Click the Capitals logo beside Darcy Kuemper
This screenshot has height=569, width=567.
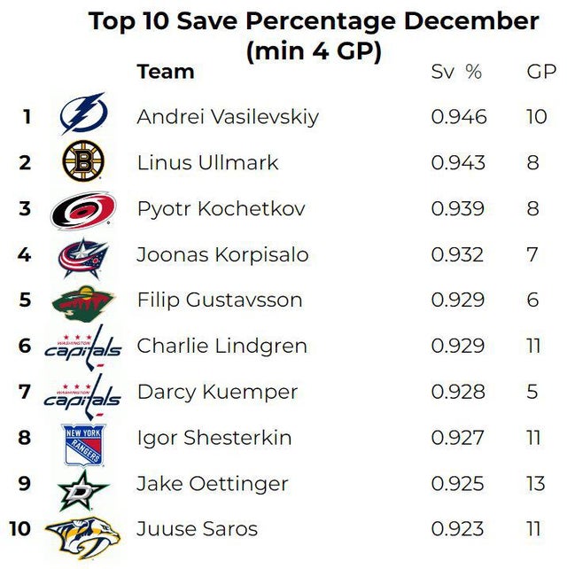82,393
